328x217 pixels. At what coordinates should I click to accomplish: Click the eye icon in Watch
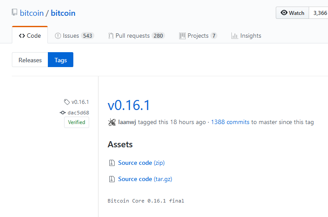tap(284, 13)
